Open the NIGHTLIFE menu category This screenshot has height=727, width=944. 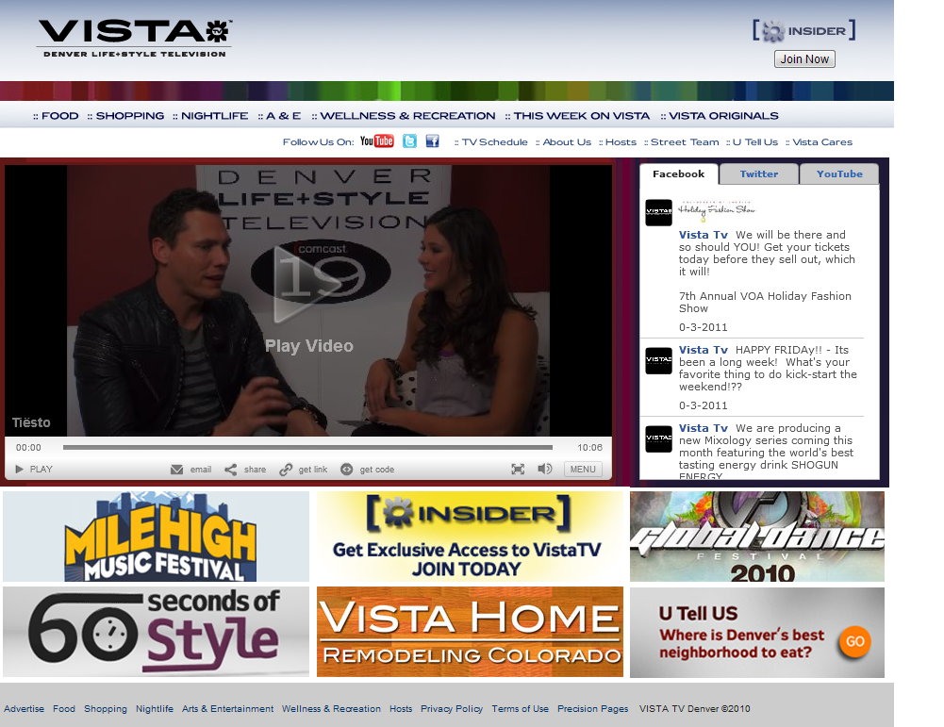pyautogui.click(x=210, y=116)
